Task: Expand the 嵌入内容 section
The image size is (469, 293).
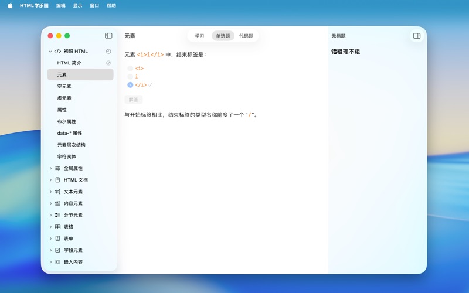Action: (50, 262)
